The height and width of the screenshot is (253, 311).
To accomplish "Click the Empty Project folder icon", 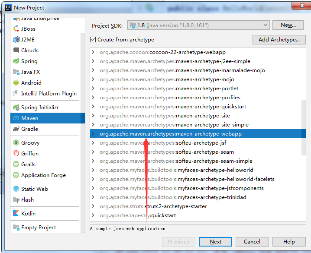I will tap(16, 227).
